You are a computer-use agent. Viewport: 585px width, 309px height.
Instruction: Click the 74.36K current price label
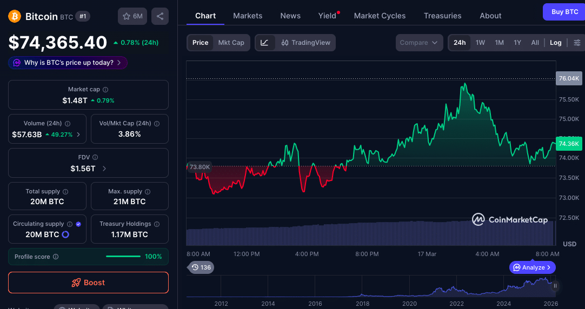coord(569,144)
